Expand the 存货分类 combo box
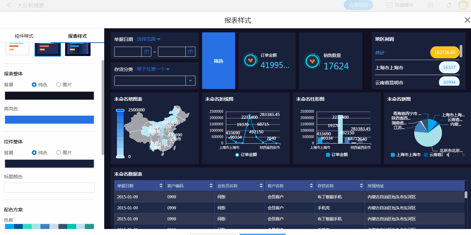 coord(190,81)
